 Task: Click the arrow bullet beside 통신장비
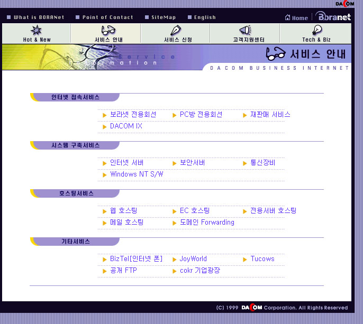(x=244, y=163)
